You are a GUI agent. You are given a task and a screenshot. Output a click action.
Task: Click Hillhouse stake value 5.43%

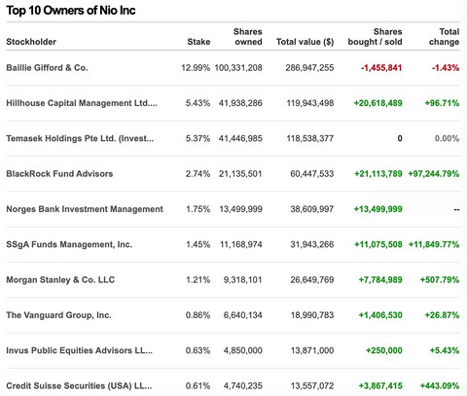tap(198, 103)
